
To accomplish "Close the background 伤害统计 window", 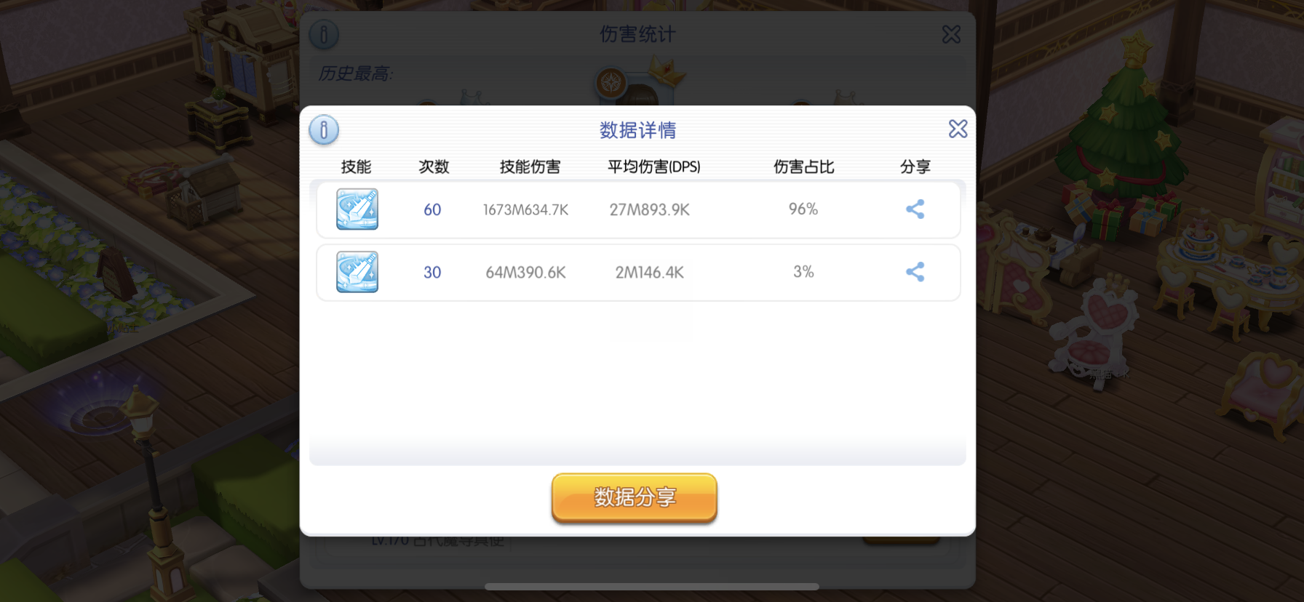I will (x=951, y=34).
